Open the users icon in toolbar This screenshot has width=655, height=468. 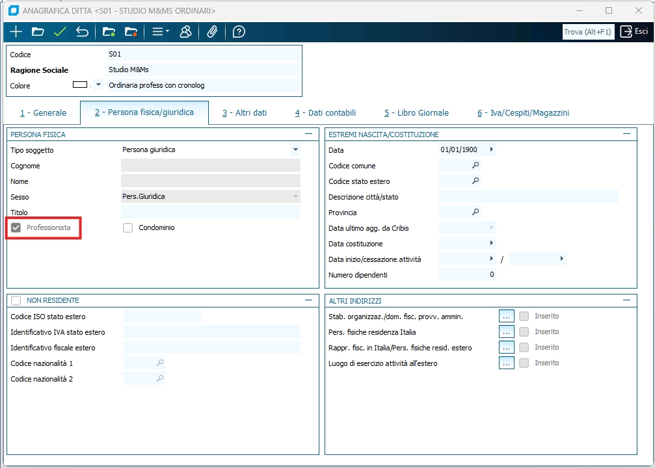(185, 32)
